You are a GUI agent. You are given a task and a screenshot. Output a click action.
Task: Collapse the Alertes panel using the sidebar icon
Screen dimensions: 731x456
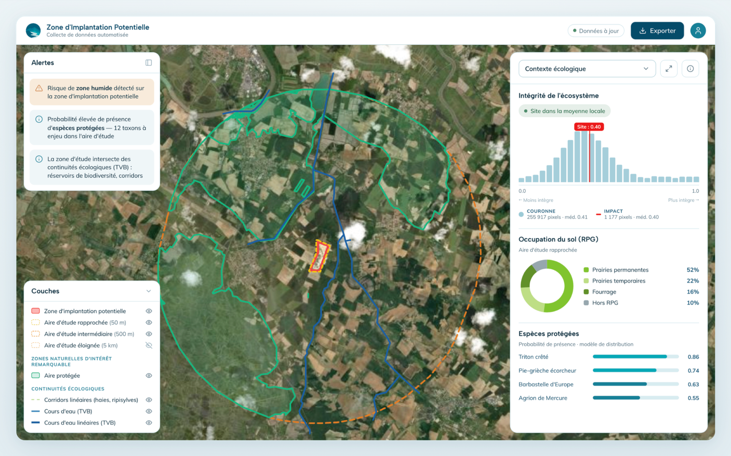tap(148, 62)
